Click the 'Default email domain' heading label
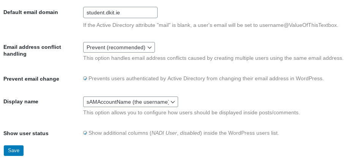 tap(30, 12)
